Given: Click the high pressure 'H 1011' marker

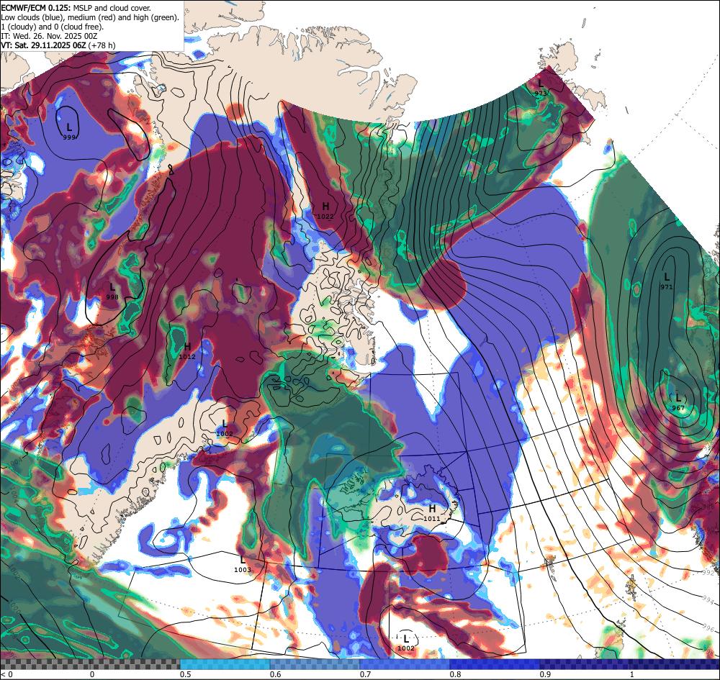Looking at the screenshot, I should click(432, 513).
